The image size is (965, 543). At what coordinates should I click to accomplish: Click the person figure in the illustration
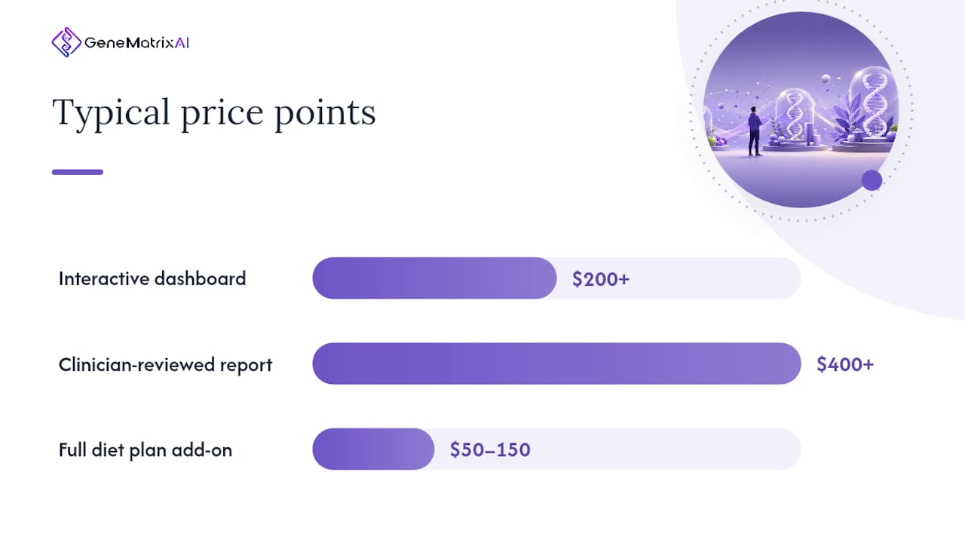[x=755, y=131]
